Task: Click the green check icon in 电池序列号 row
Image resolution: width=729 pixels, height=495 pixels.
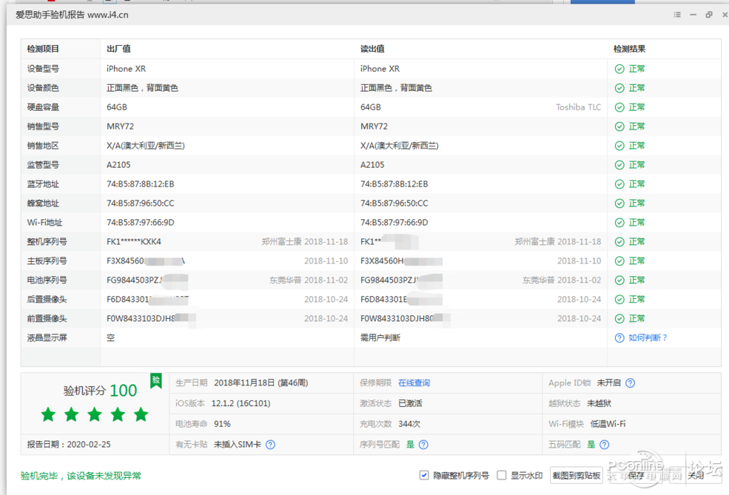Action: (x=619, y=280)
